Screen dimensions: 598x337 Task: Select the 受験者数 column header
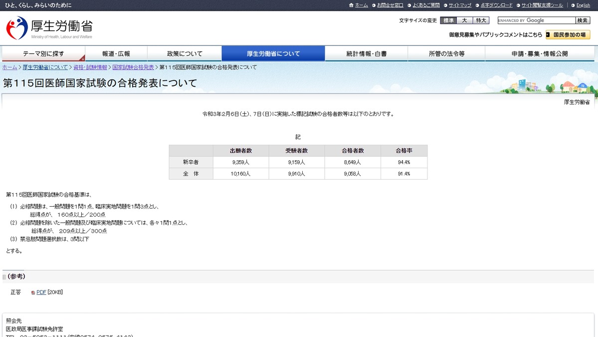pyautogui.click(x=296, y=151)
